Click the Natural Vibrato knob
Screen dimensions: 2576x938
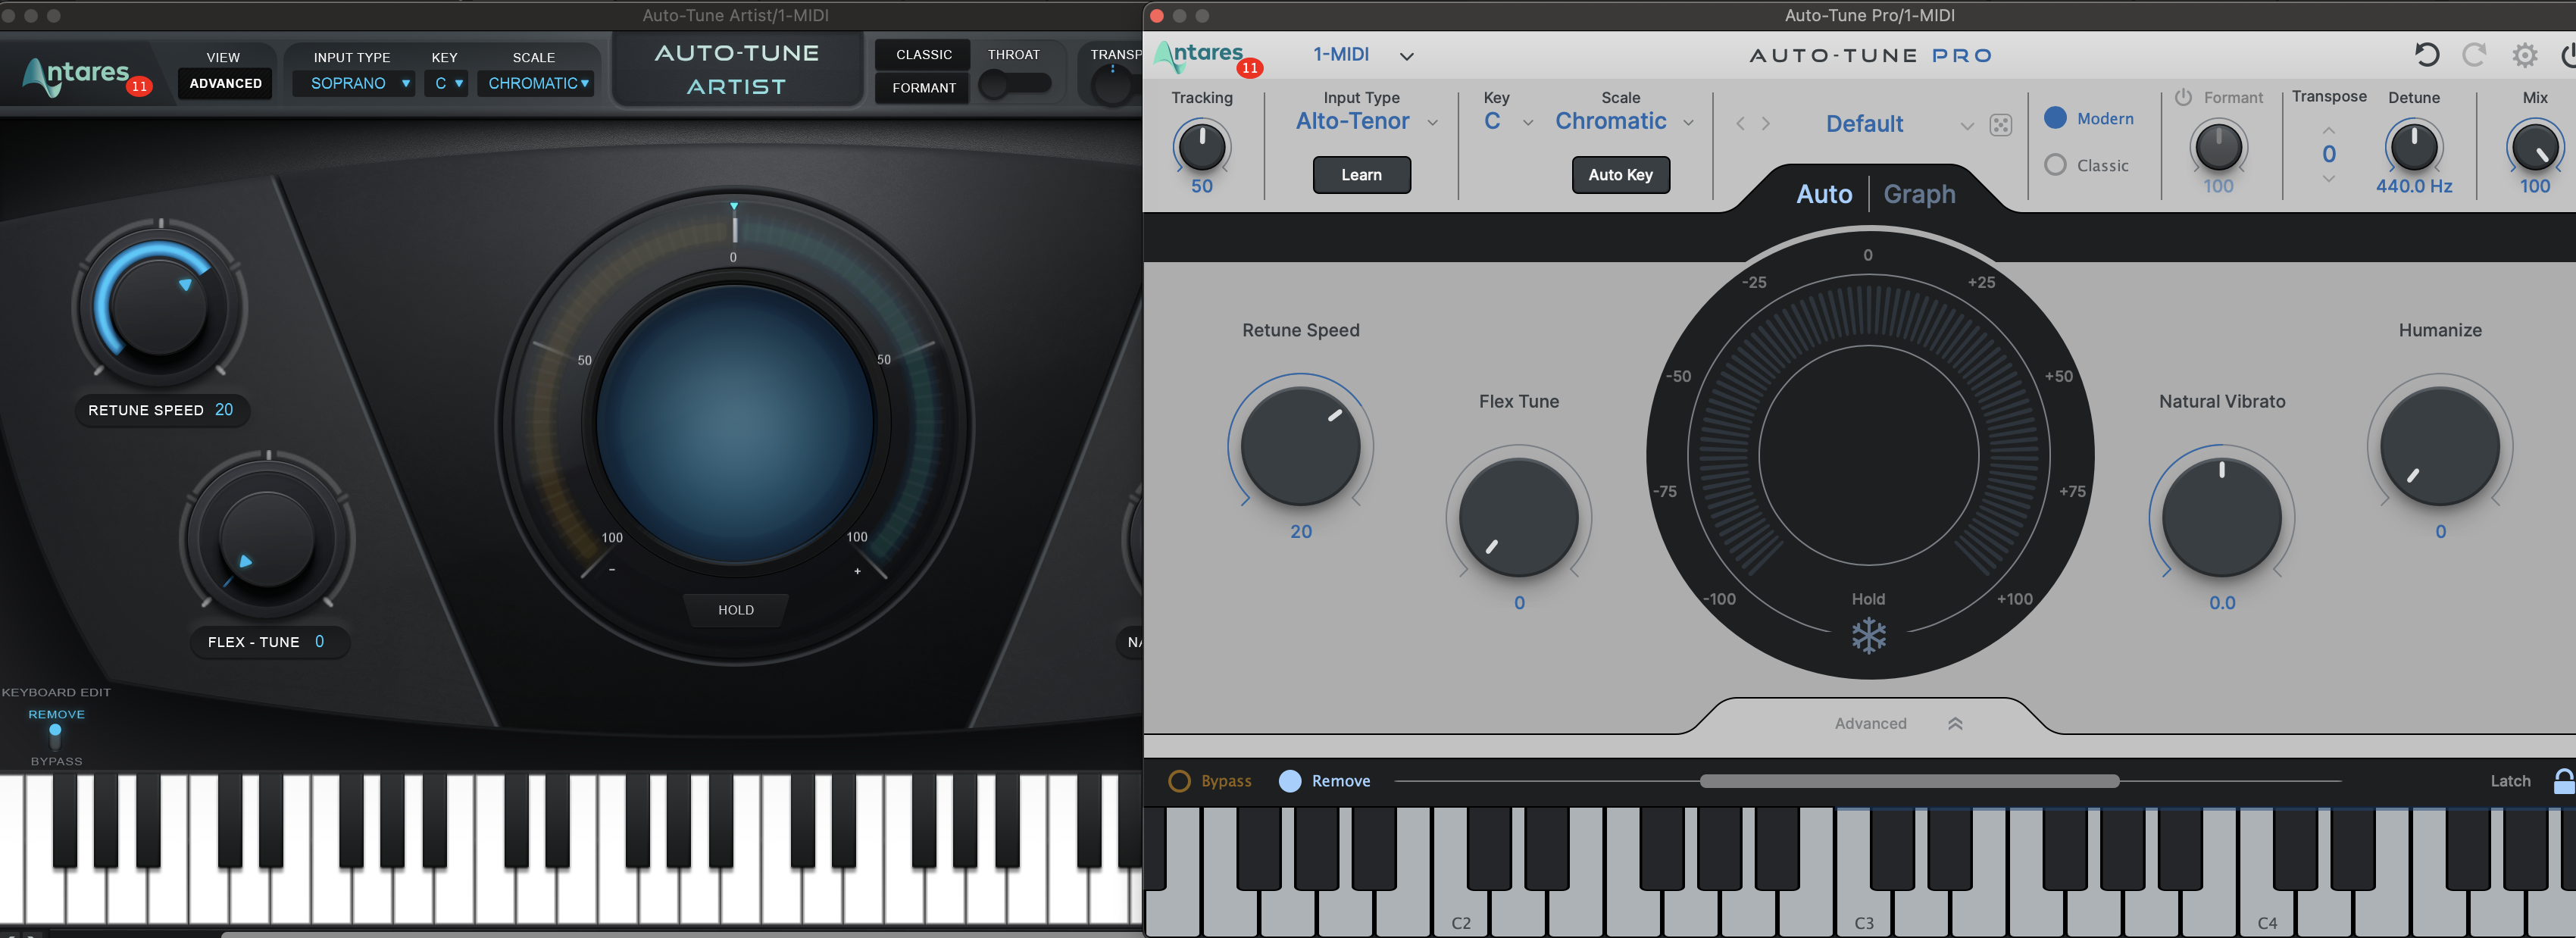2221,517
